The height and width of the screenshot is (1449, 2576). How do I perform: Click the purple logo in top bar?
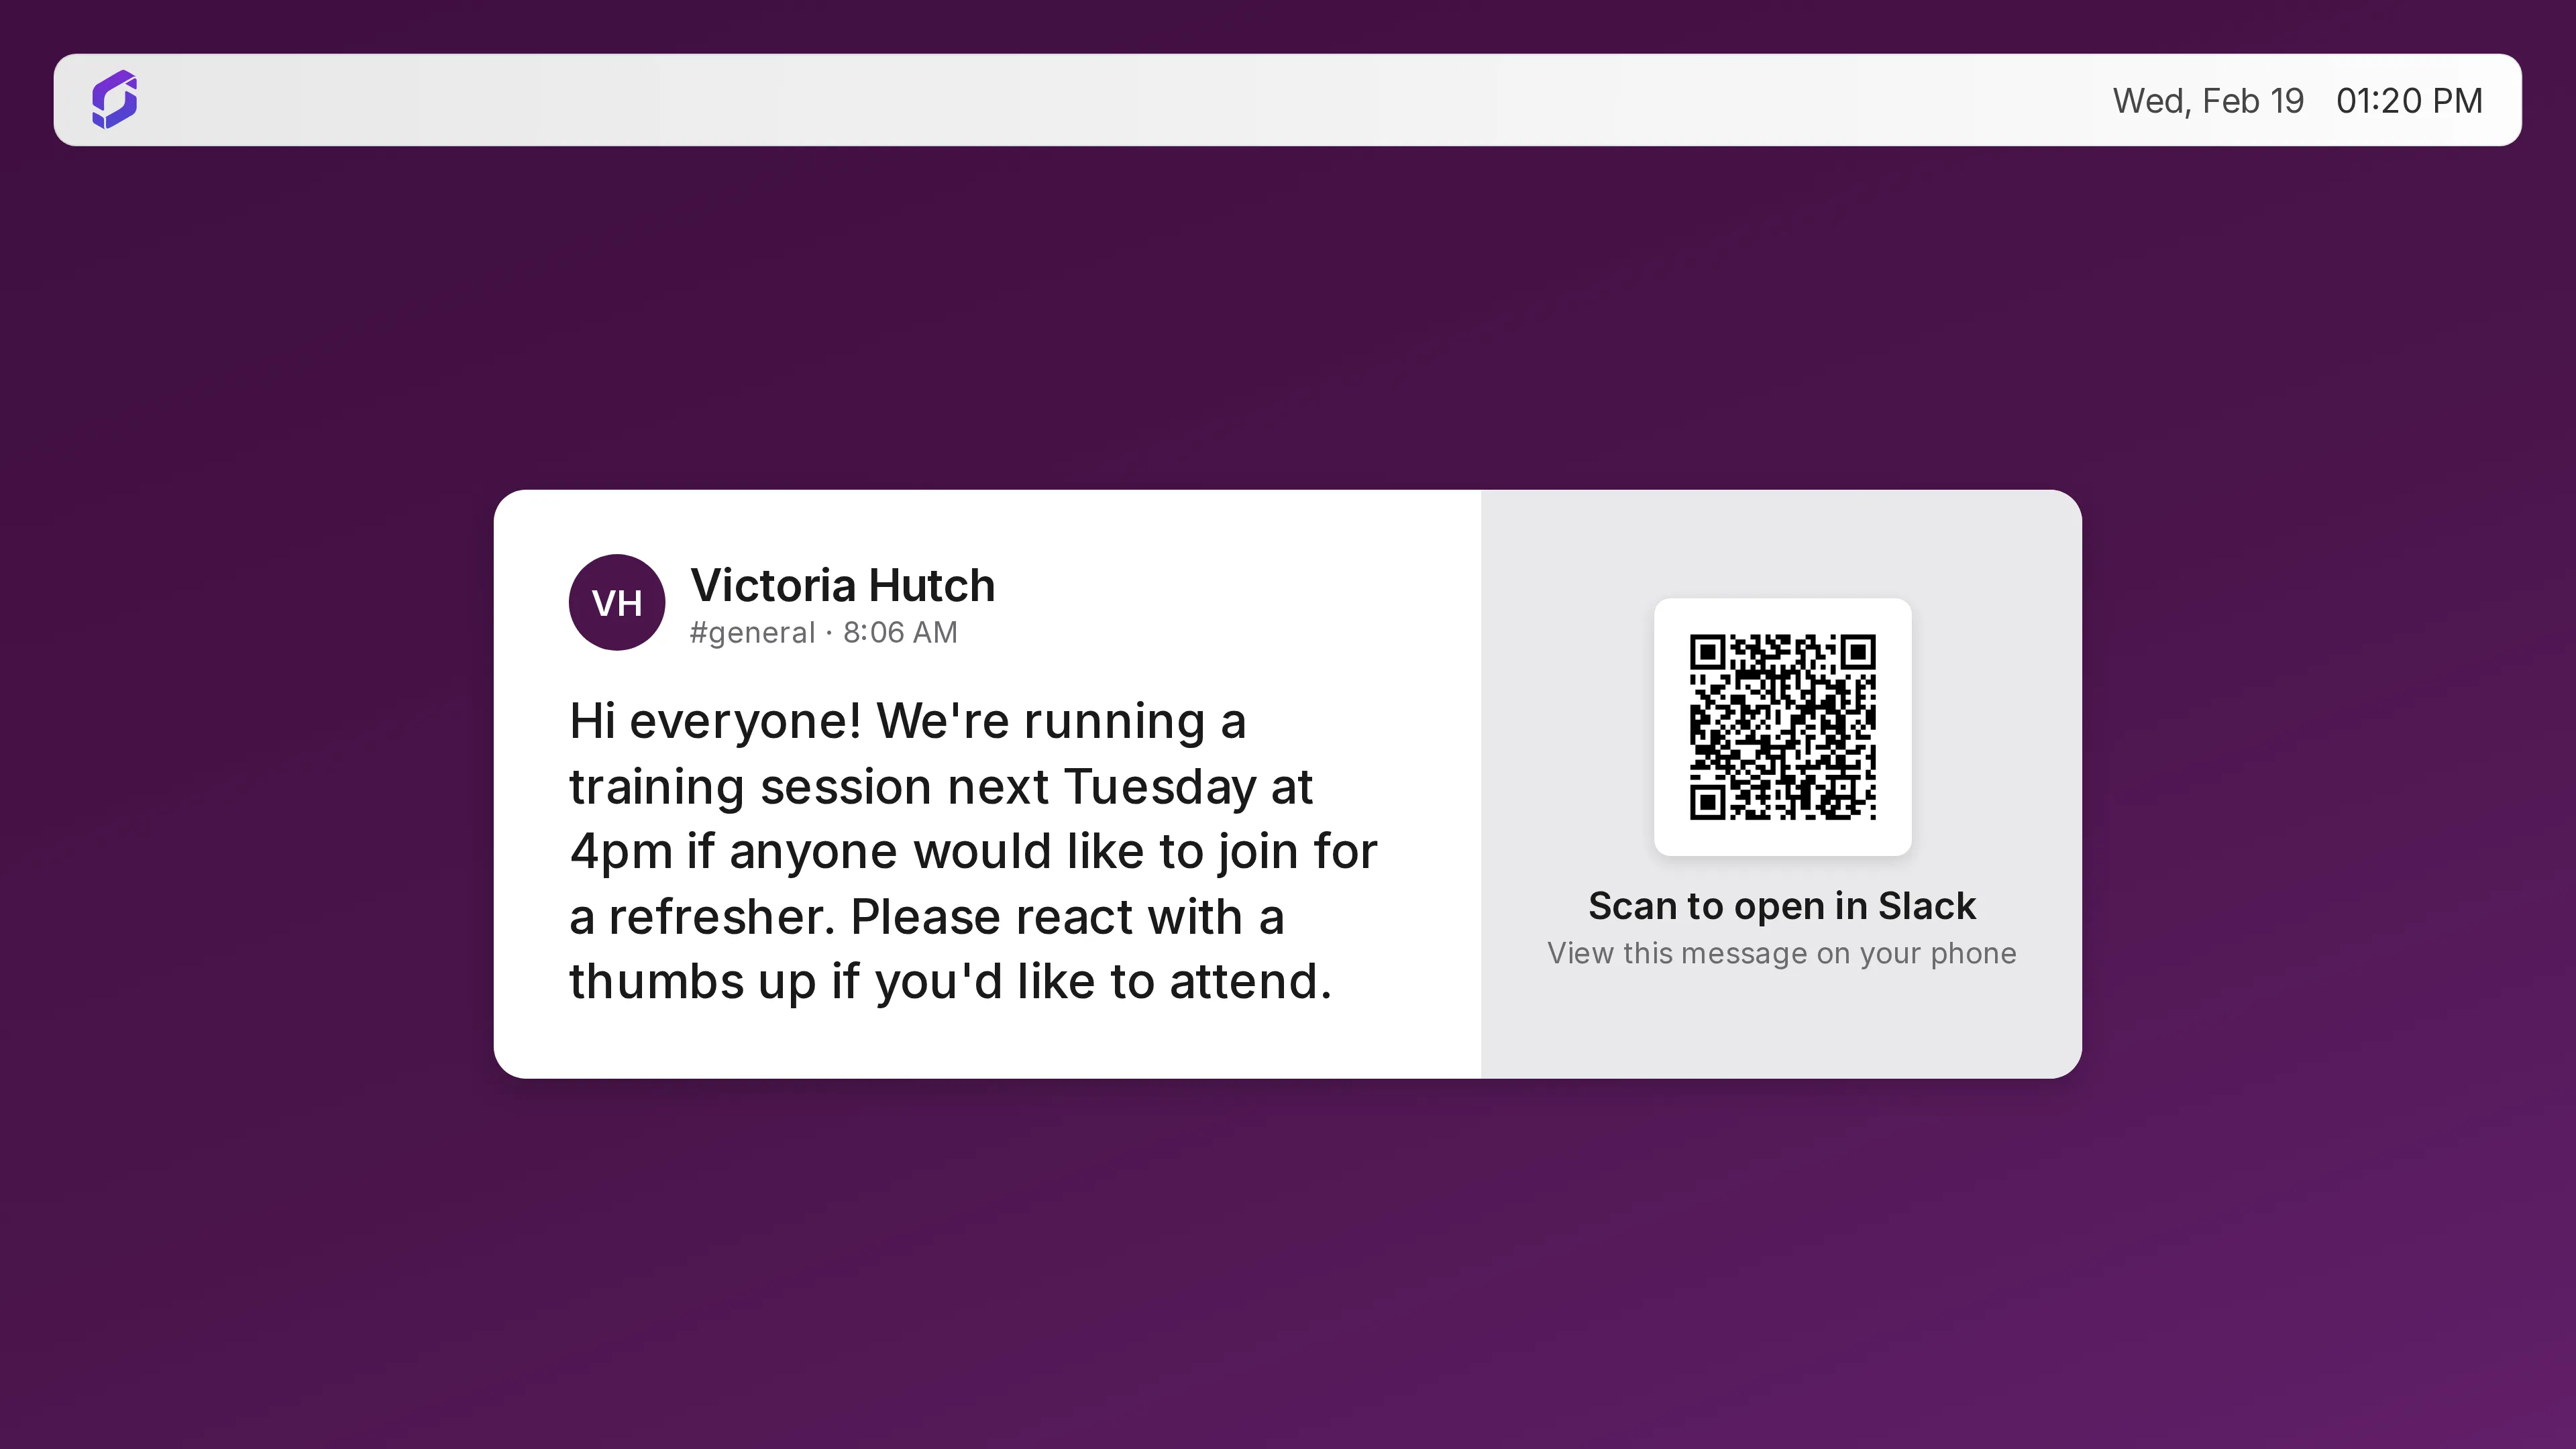(x=114, y=100)
